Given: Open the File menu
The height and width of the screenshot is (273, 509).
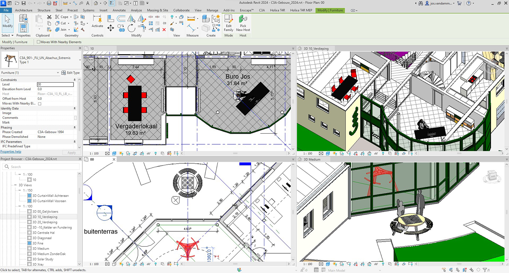Looking at the screenshot, I should pyautogui.click(x=6, y=10).
